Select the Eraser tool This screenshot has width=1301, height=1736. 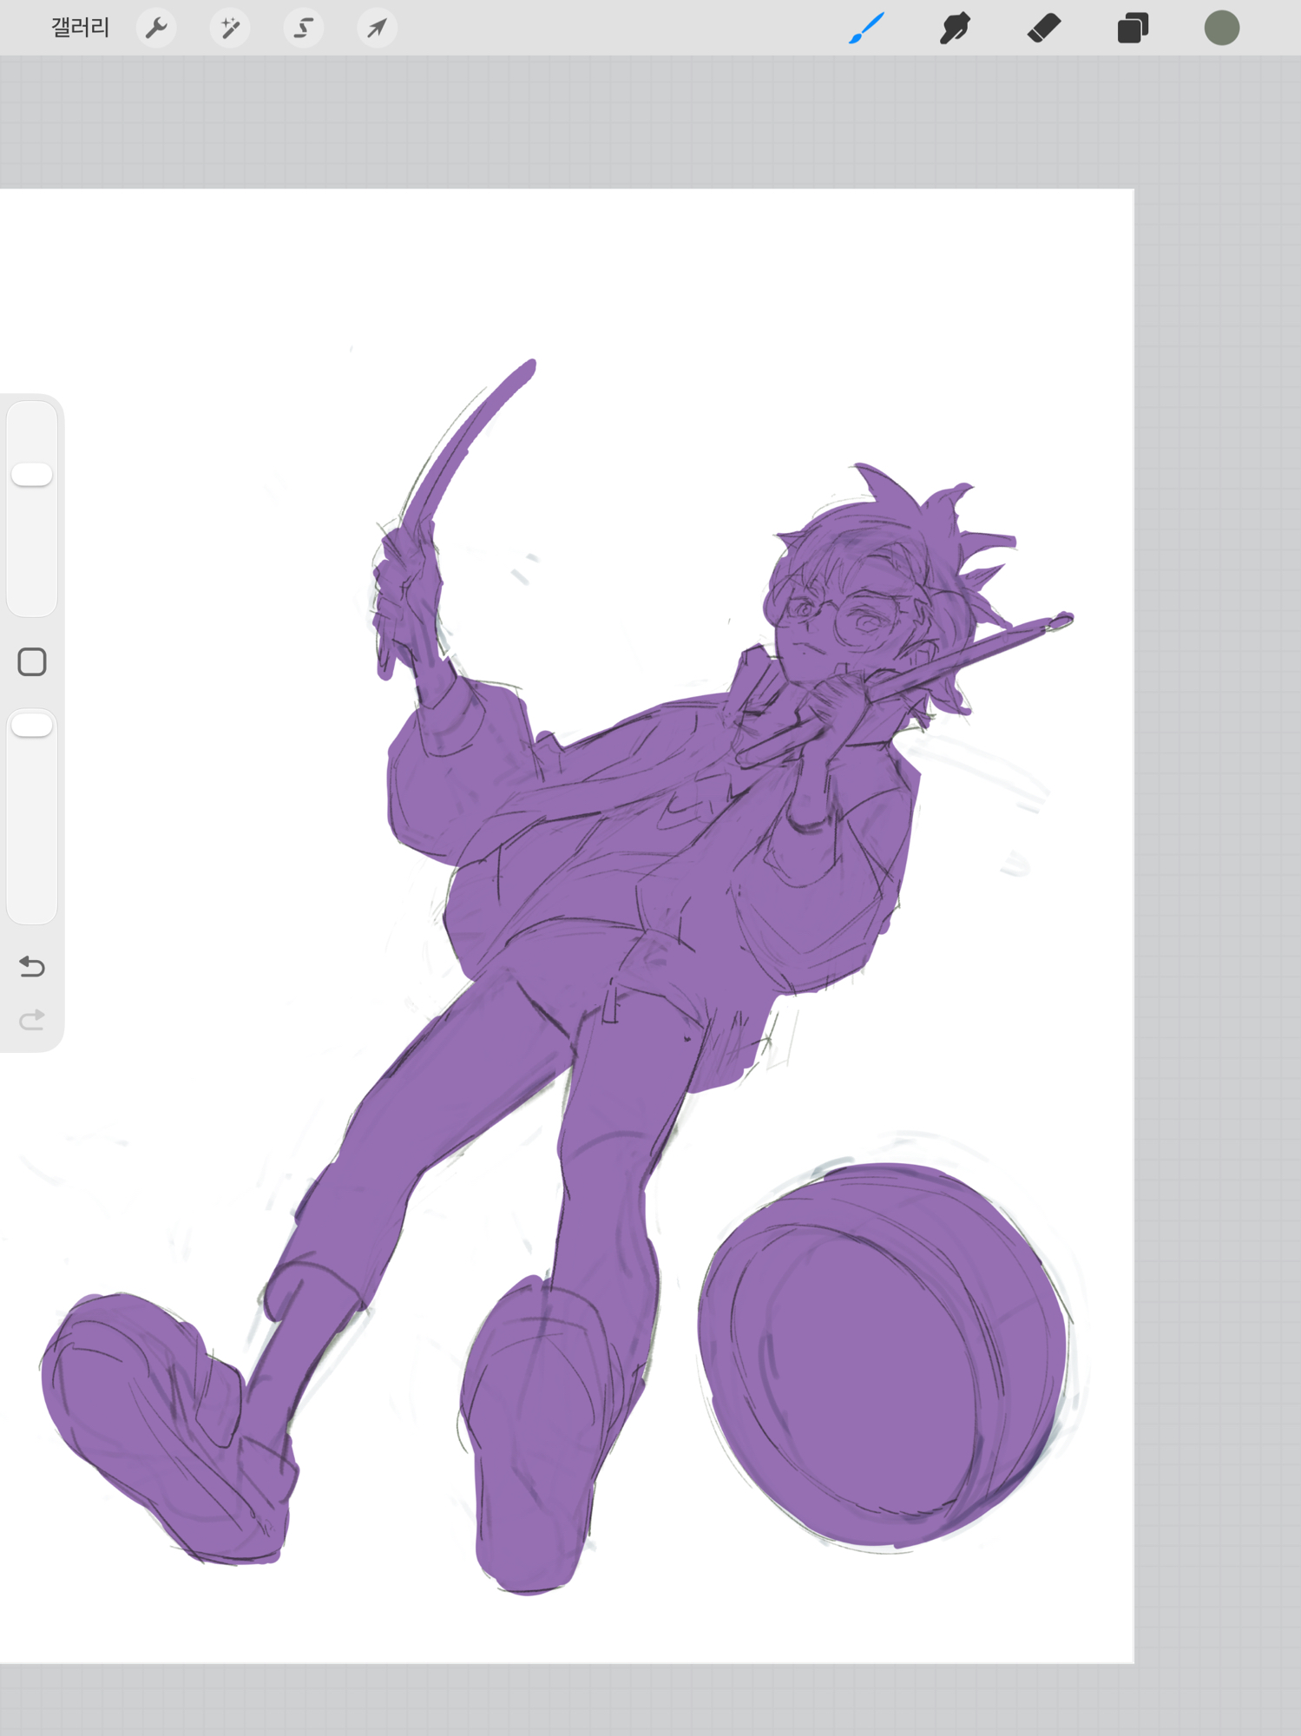coord(1043,28)
